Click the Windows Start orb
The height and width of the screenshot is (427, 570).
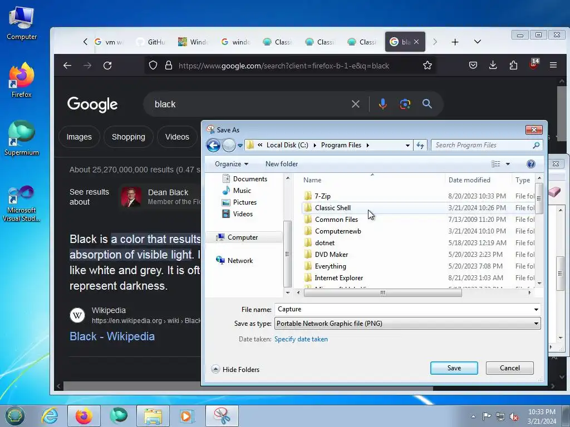14,416
